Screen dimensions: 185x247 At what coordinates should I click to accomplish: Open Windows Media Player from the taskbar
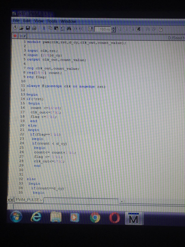point(75,217)
